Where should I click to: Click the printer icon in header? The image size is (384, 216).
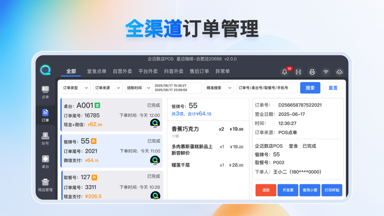click(312, 72)
